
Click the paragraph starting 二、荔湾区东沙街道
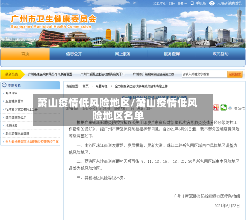click(x=154, y=165)
